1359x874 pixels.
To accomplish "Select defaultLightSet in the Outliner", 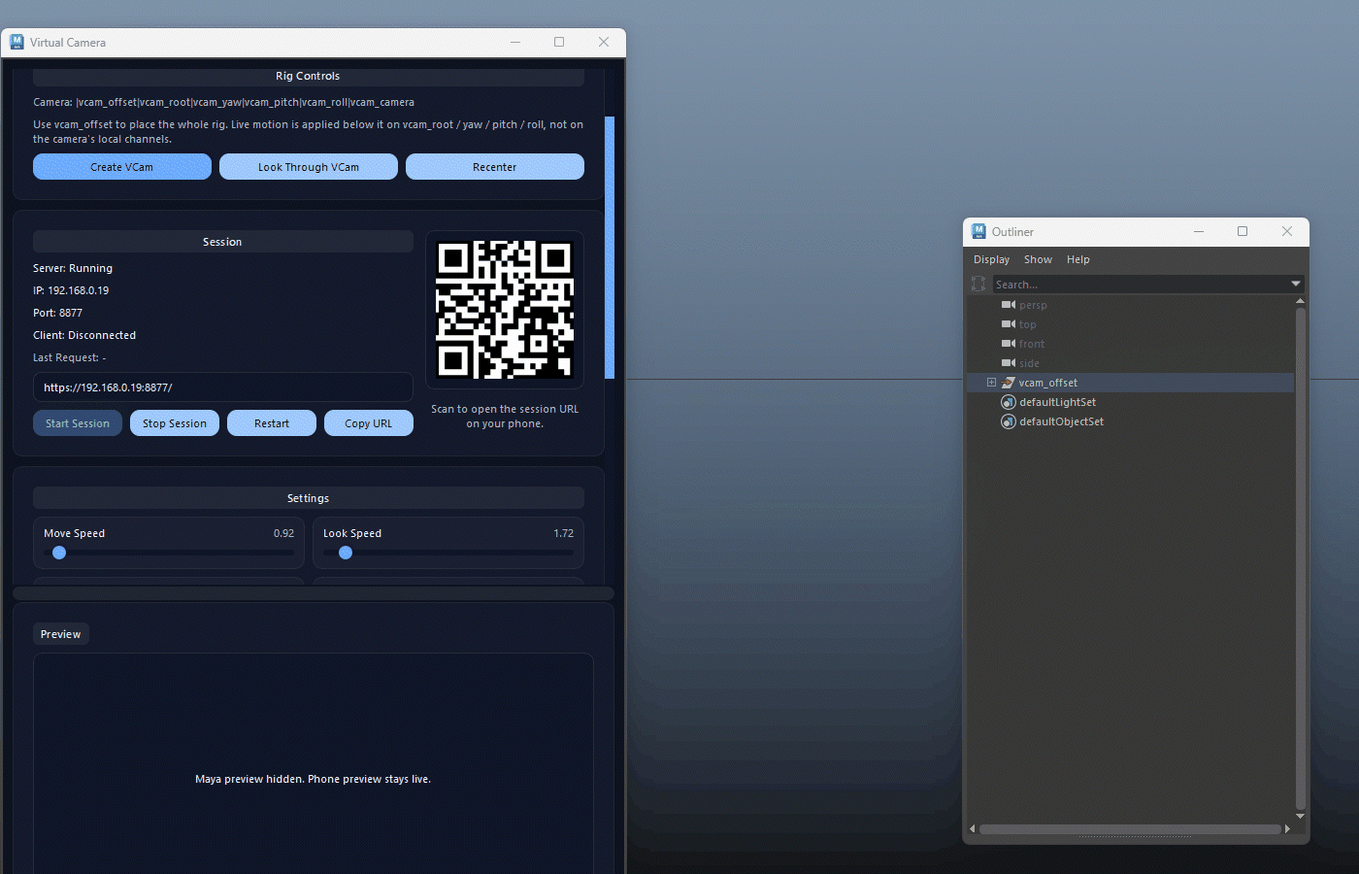I will 1058,402.
